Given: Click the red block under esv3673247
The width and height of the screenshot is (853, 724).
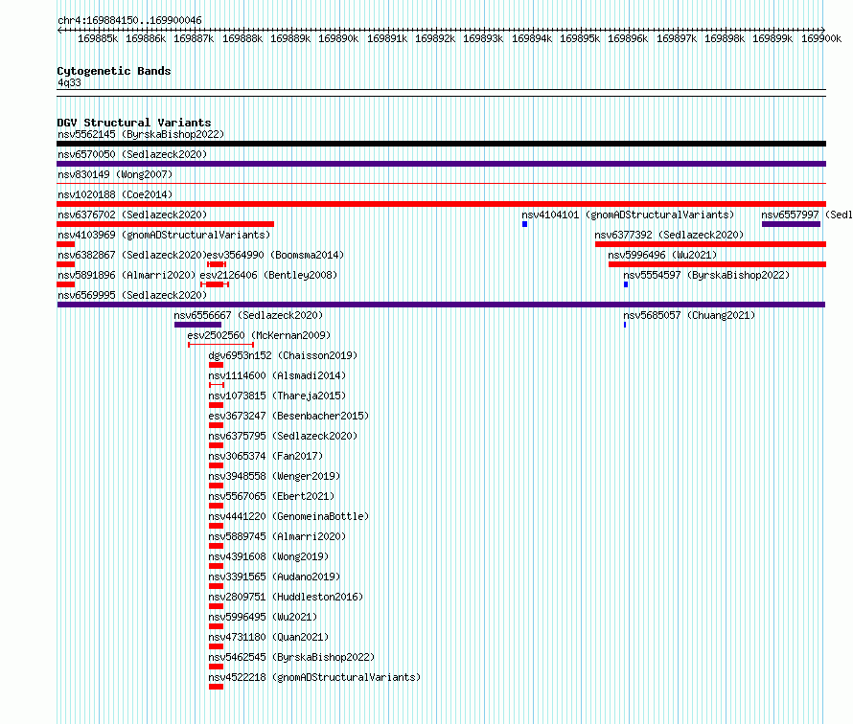Looking at the screenshot, I should click(x=216, y=425).
